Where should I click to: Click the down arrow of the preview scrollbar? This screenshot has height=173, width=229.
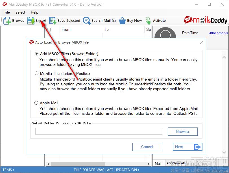click(x=224, y=152)
